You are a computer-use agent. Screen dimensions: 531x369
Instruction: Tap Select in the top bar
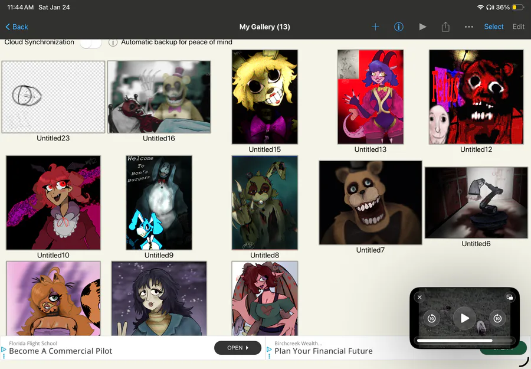pyautogui.click(x=493, y=27)
